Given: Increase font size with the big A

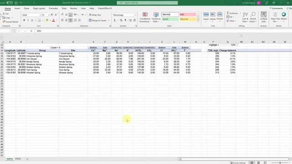Looking at the screenshot, I should coord(52,15).
